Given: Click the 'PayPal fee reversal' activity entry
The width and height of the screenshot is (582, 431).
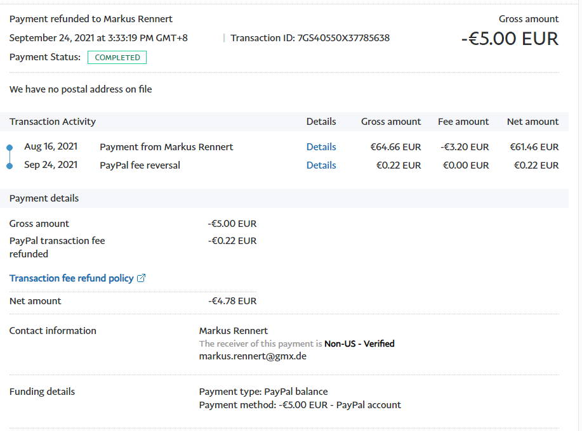Looking at the screenshot, I should pyautogui.click(x=140, y=165).
